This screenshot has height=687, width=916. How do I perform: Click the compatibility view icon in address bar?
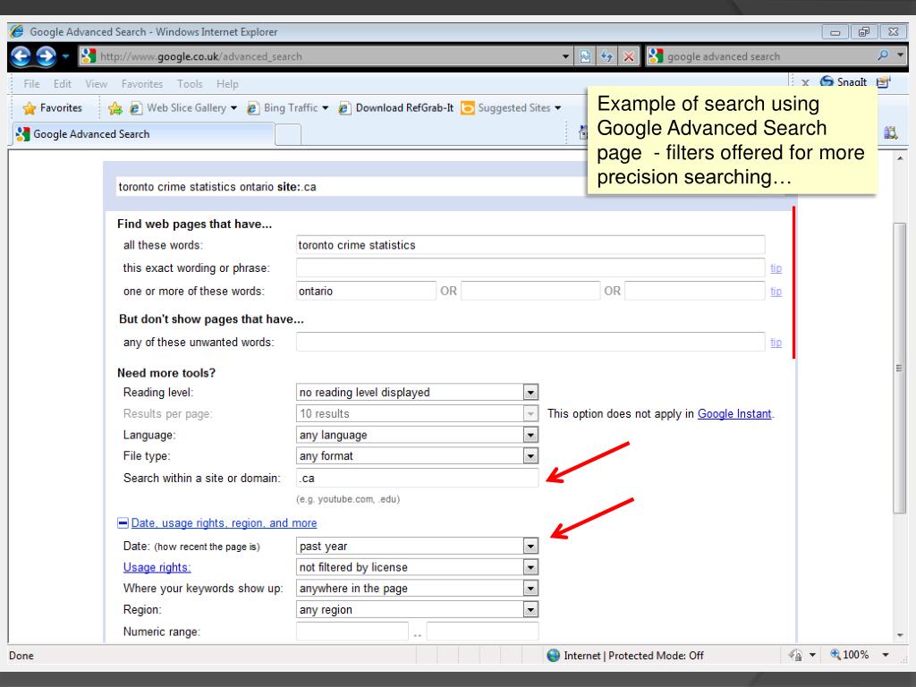coord(585,56)
